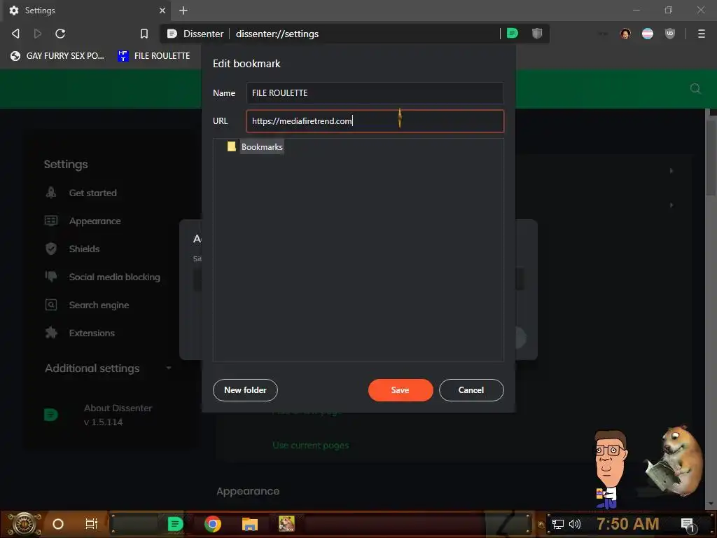Click the New folder button

[x=245, y=389]
